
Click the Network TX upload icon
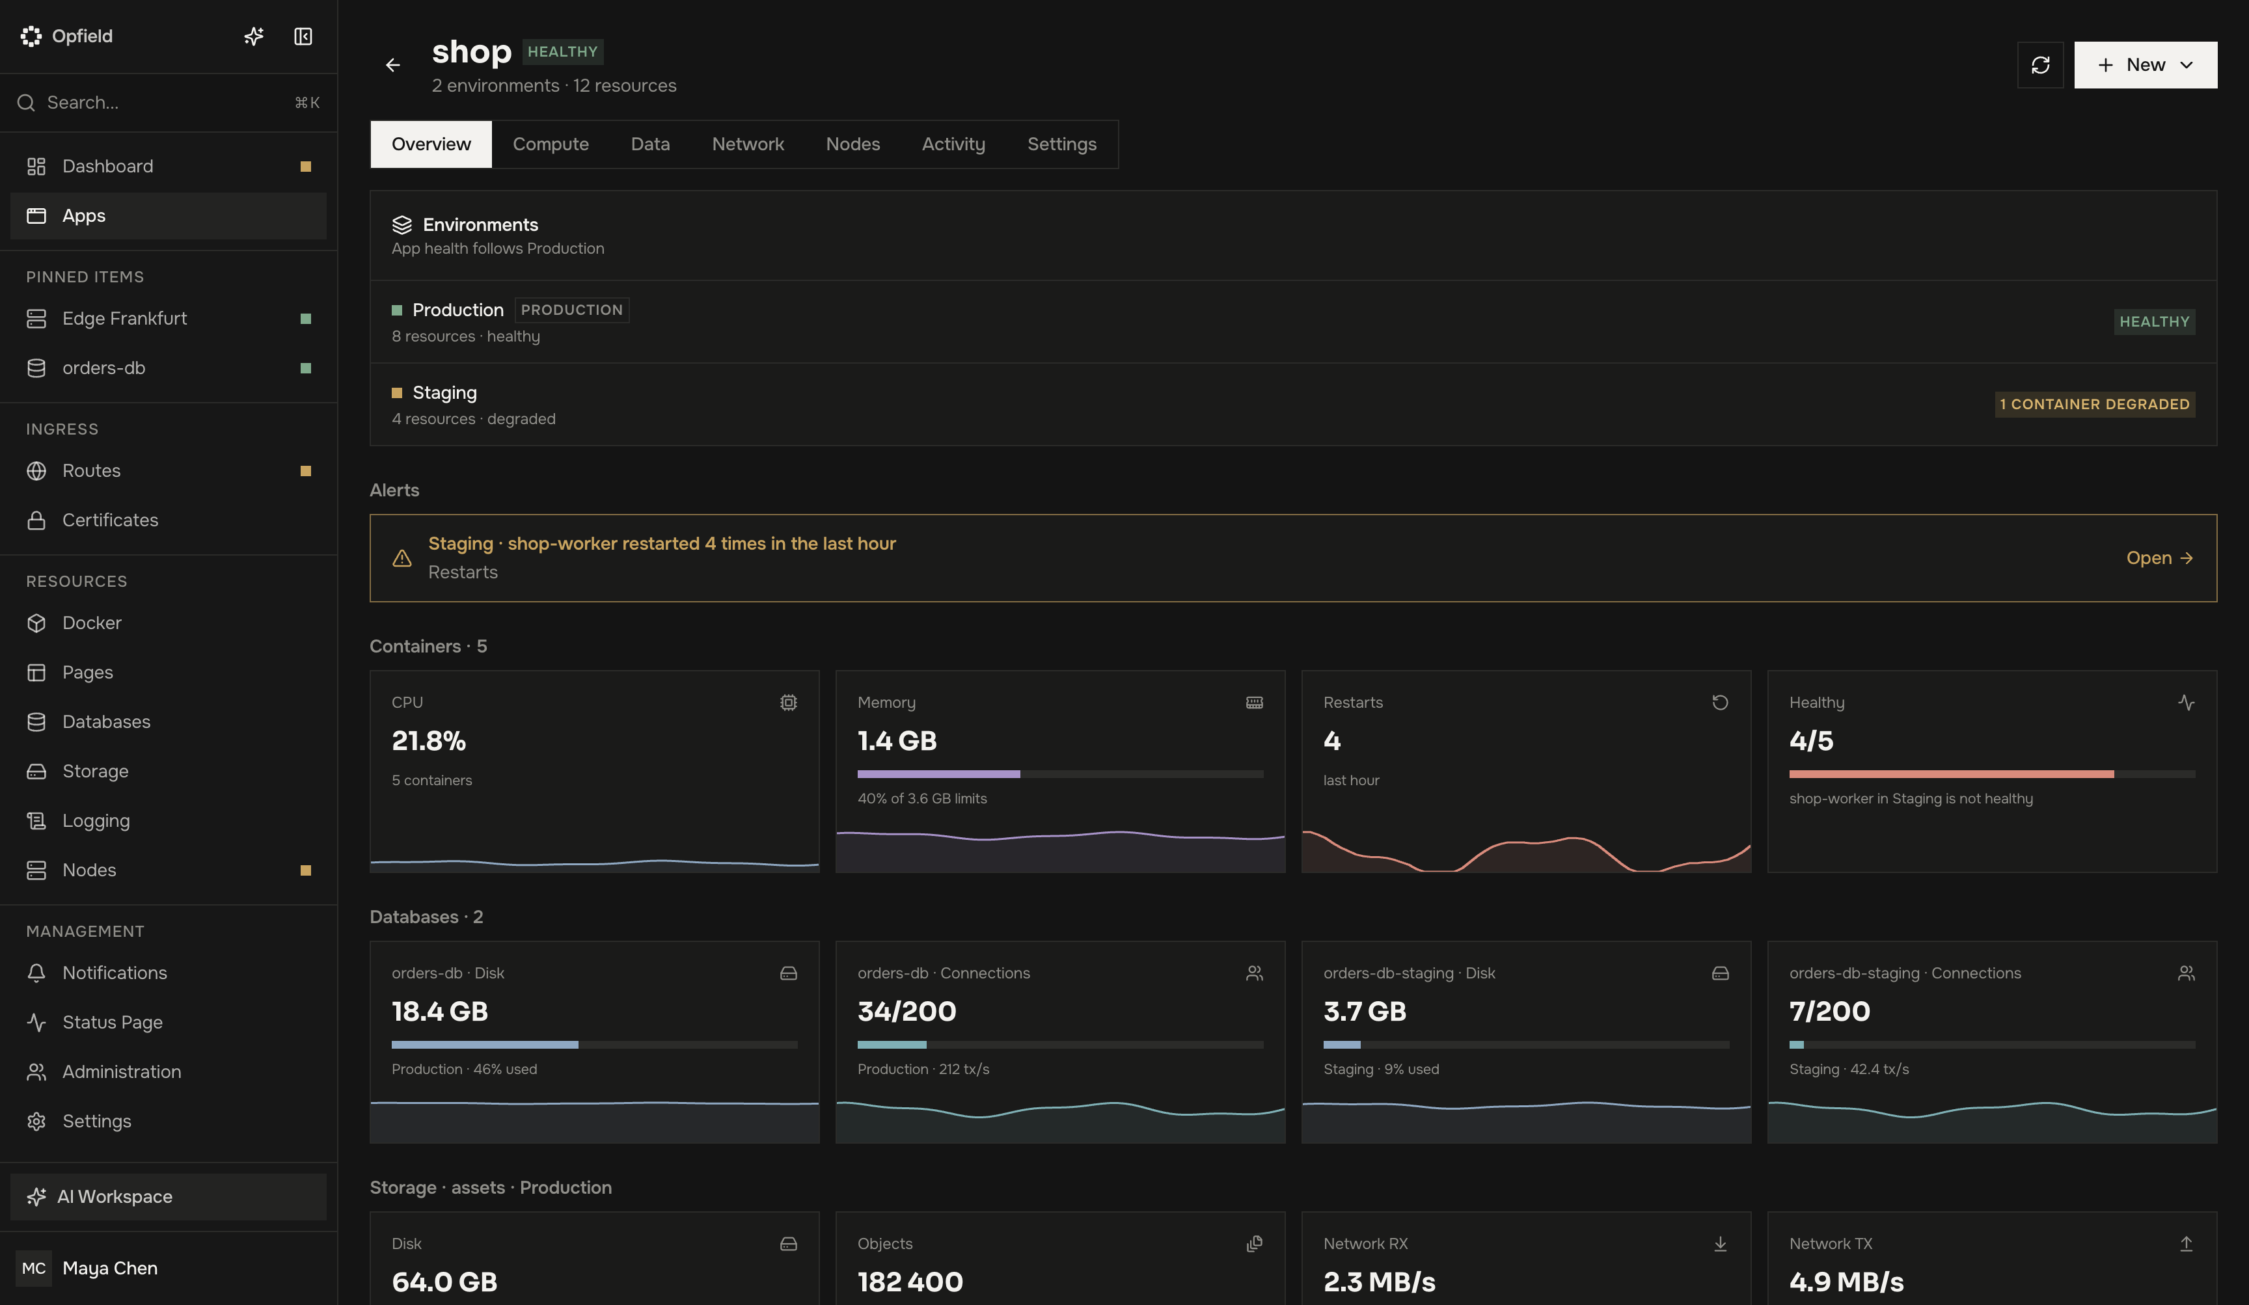click(2187, 1244)
